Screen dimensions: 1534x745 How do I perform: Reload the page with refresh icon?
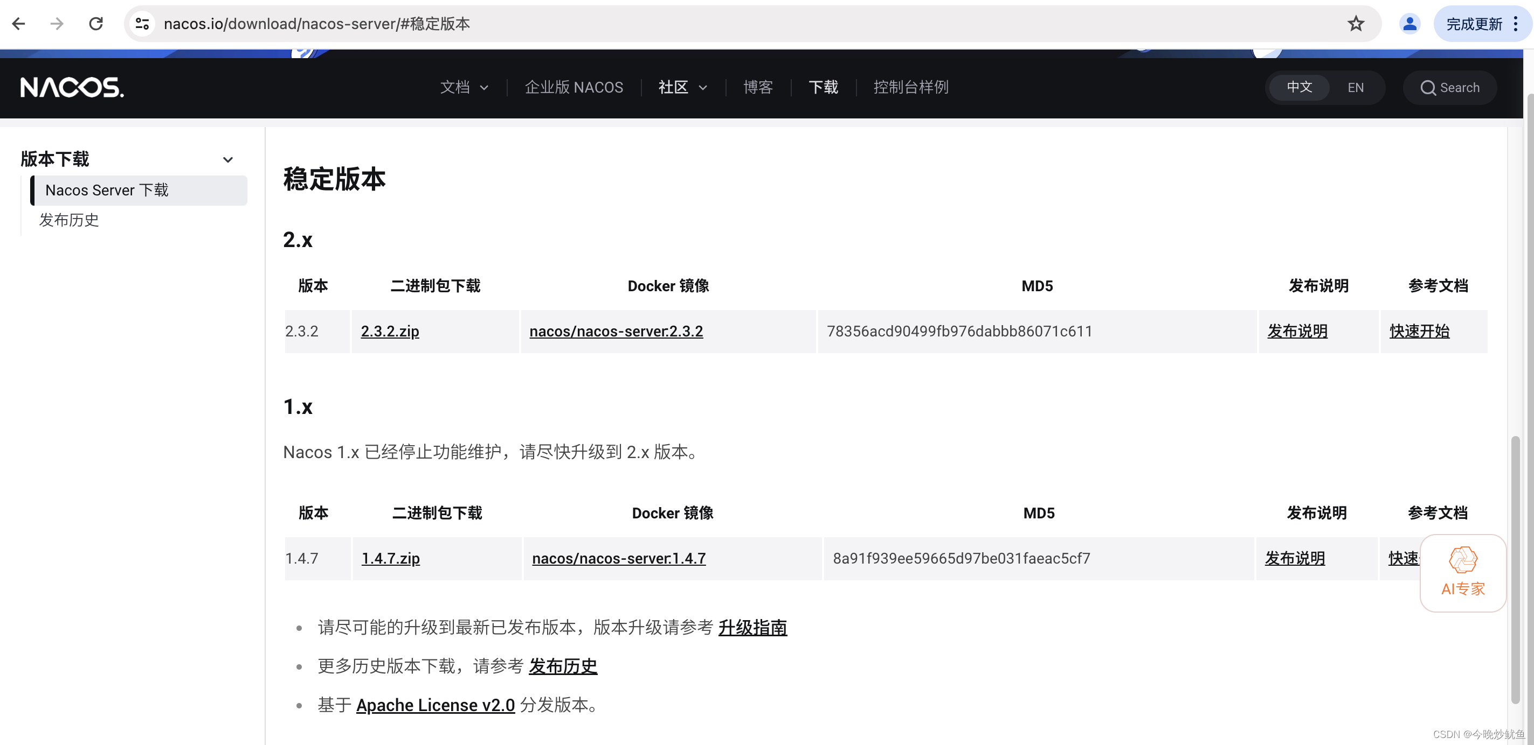(96, 24)
